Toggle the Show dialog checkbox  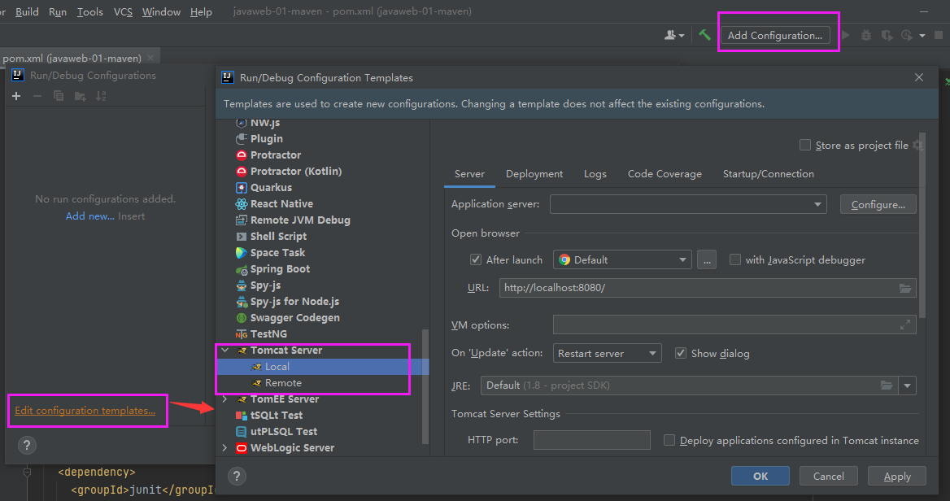coord(681,353)
